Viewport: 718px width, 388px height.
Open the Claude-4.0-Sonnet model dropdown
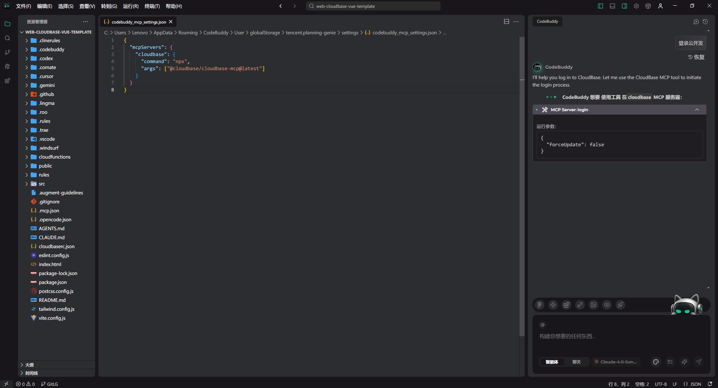tap(616, 362)
